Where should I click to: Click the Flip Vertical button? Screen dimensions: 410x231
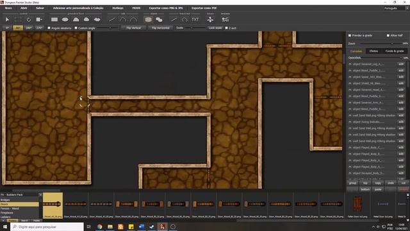click(133, 28)
